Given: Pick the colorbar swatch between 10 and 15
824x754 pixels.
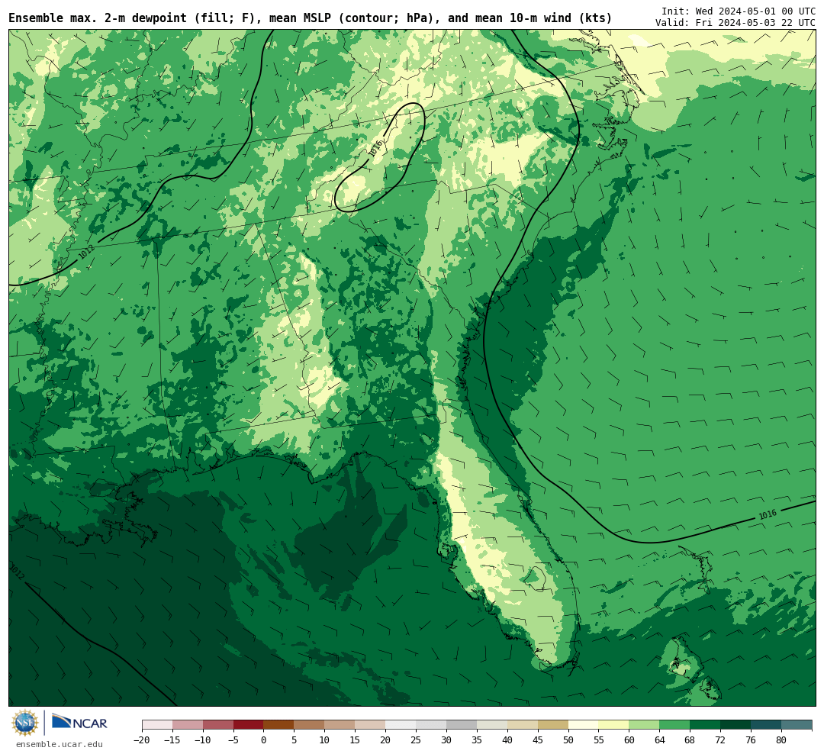Looking at the screenshot, I should point(340,725).
